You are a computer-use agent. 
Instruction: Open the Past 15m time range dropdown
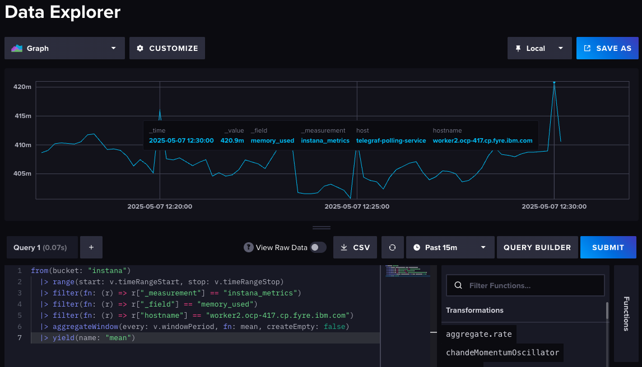tap(450, 247)
